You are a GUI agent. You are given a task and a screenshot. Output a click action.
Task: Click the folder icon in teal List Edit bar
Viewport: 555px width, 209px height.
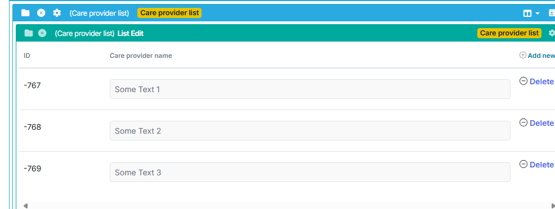tap(29, 33)
